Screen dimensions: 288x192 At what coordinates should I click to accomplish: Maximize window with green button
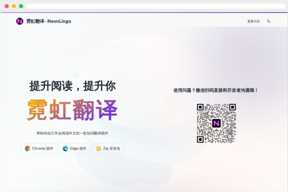[x=21, y=6]
